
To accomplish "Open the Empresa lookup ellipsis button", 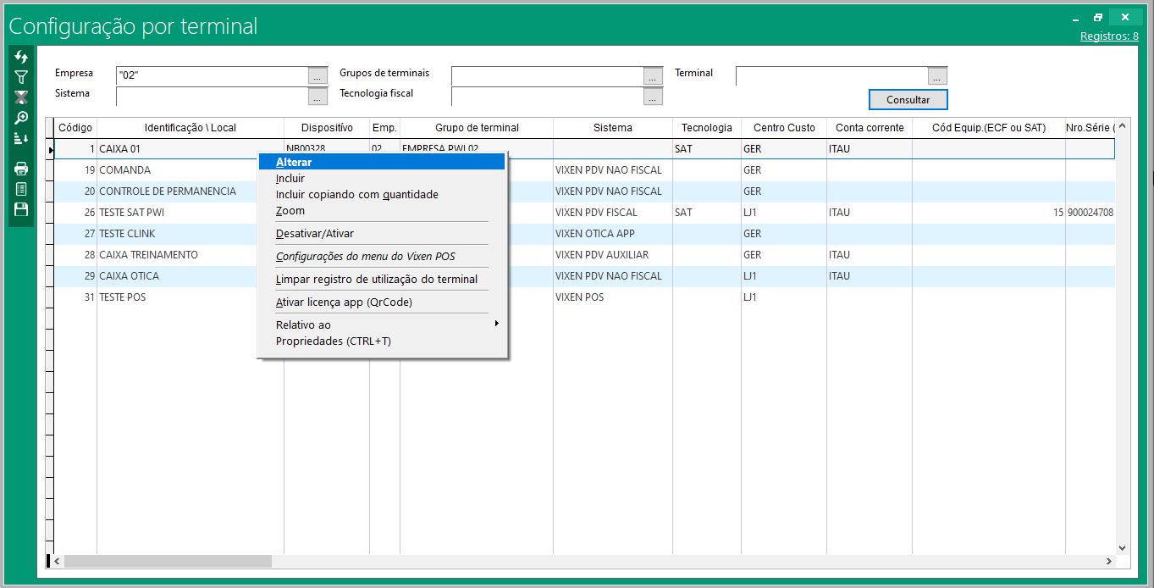I will pos(317,76).
